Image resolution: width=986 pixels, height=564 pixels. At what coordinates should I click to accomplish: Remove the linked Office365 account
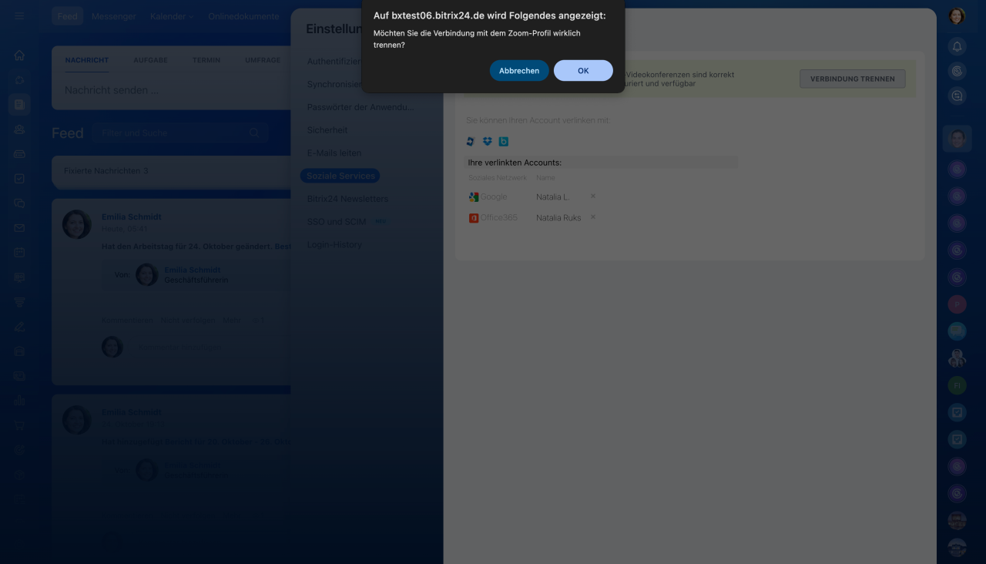[592, 217]
